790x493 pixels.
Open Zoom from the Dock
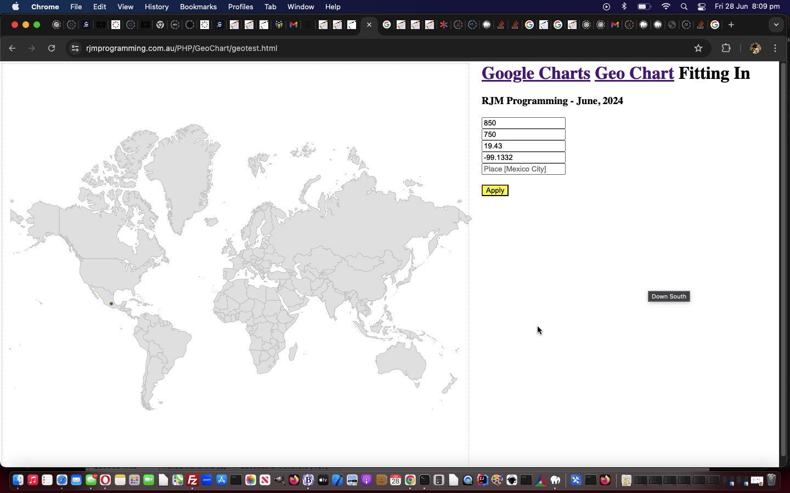(x=207, y=480)
